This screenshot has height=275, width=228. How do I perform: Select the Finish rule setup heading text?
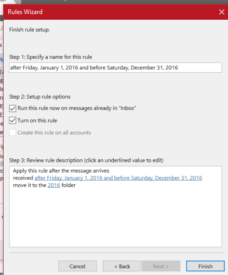point(30,30)
